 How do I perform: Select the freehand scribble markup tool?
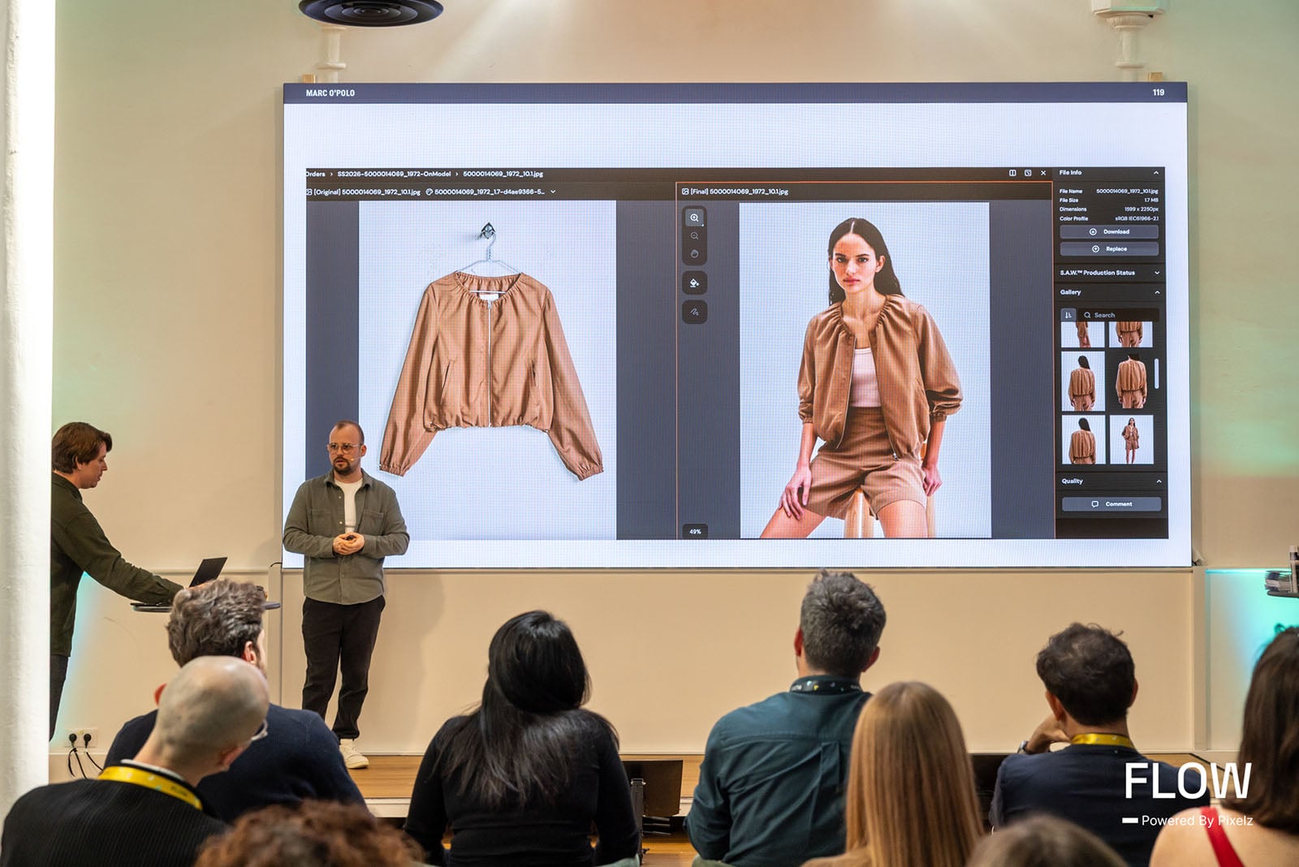[x=694, y=312]
